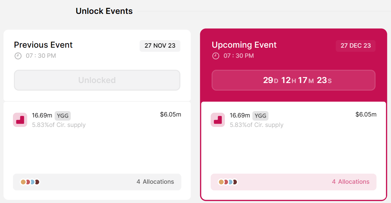The image size is (391, 203).
Task: Select the YGG ticker badge in Upcoming Event
Action: click(261, 116)
